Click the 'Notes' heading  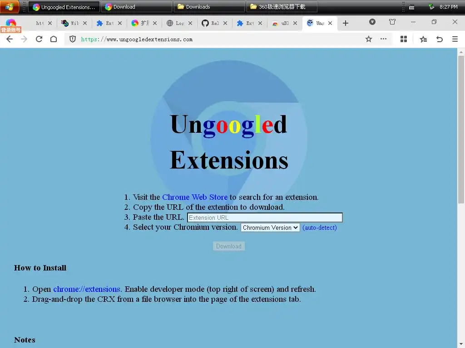[25, 340]
